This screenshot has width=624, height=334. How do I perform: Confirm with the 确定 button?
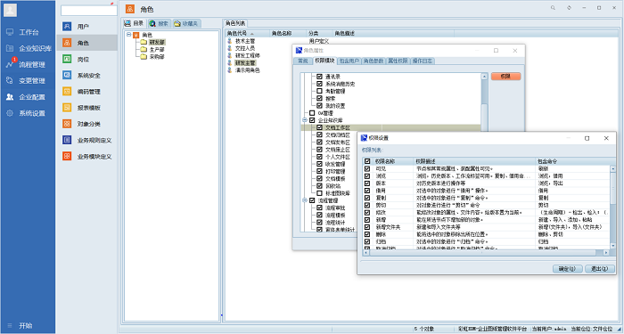568,269
